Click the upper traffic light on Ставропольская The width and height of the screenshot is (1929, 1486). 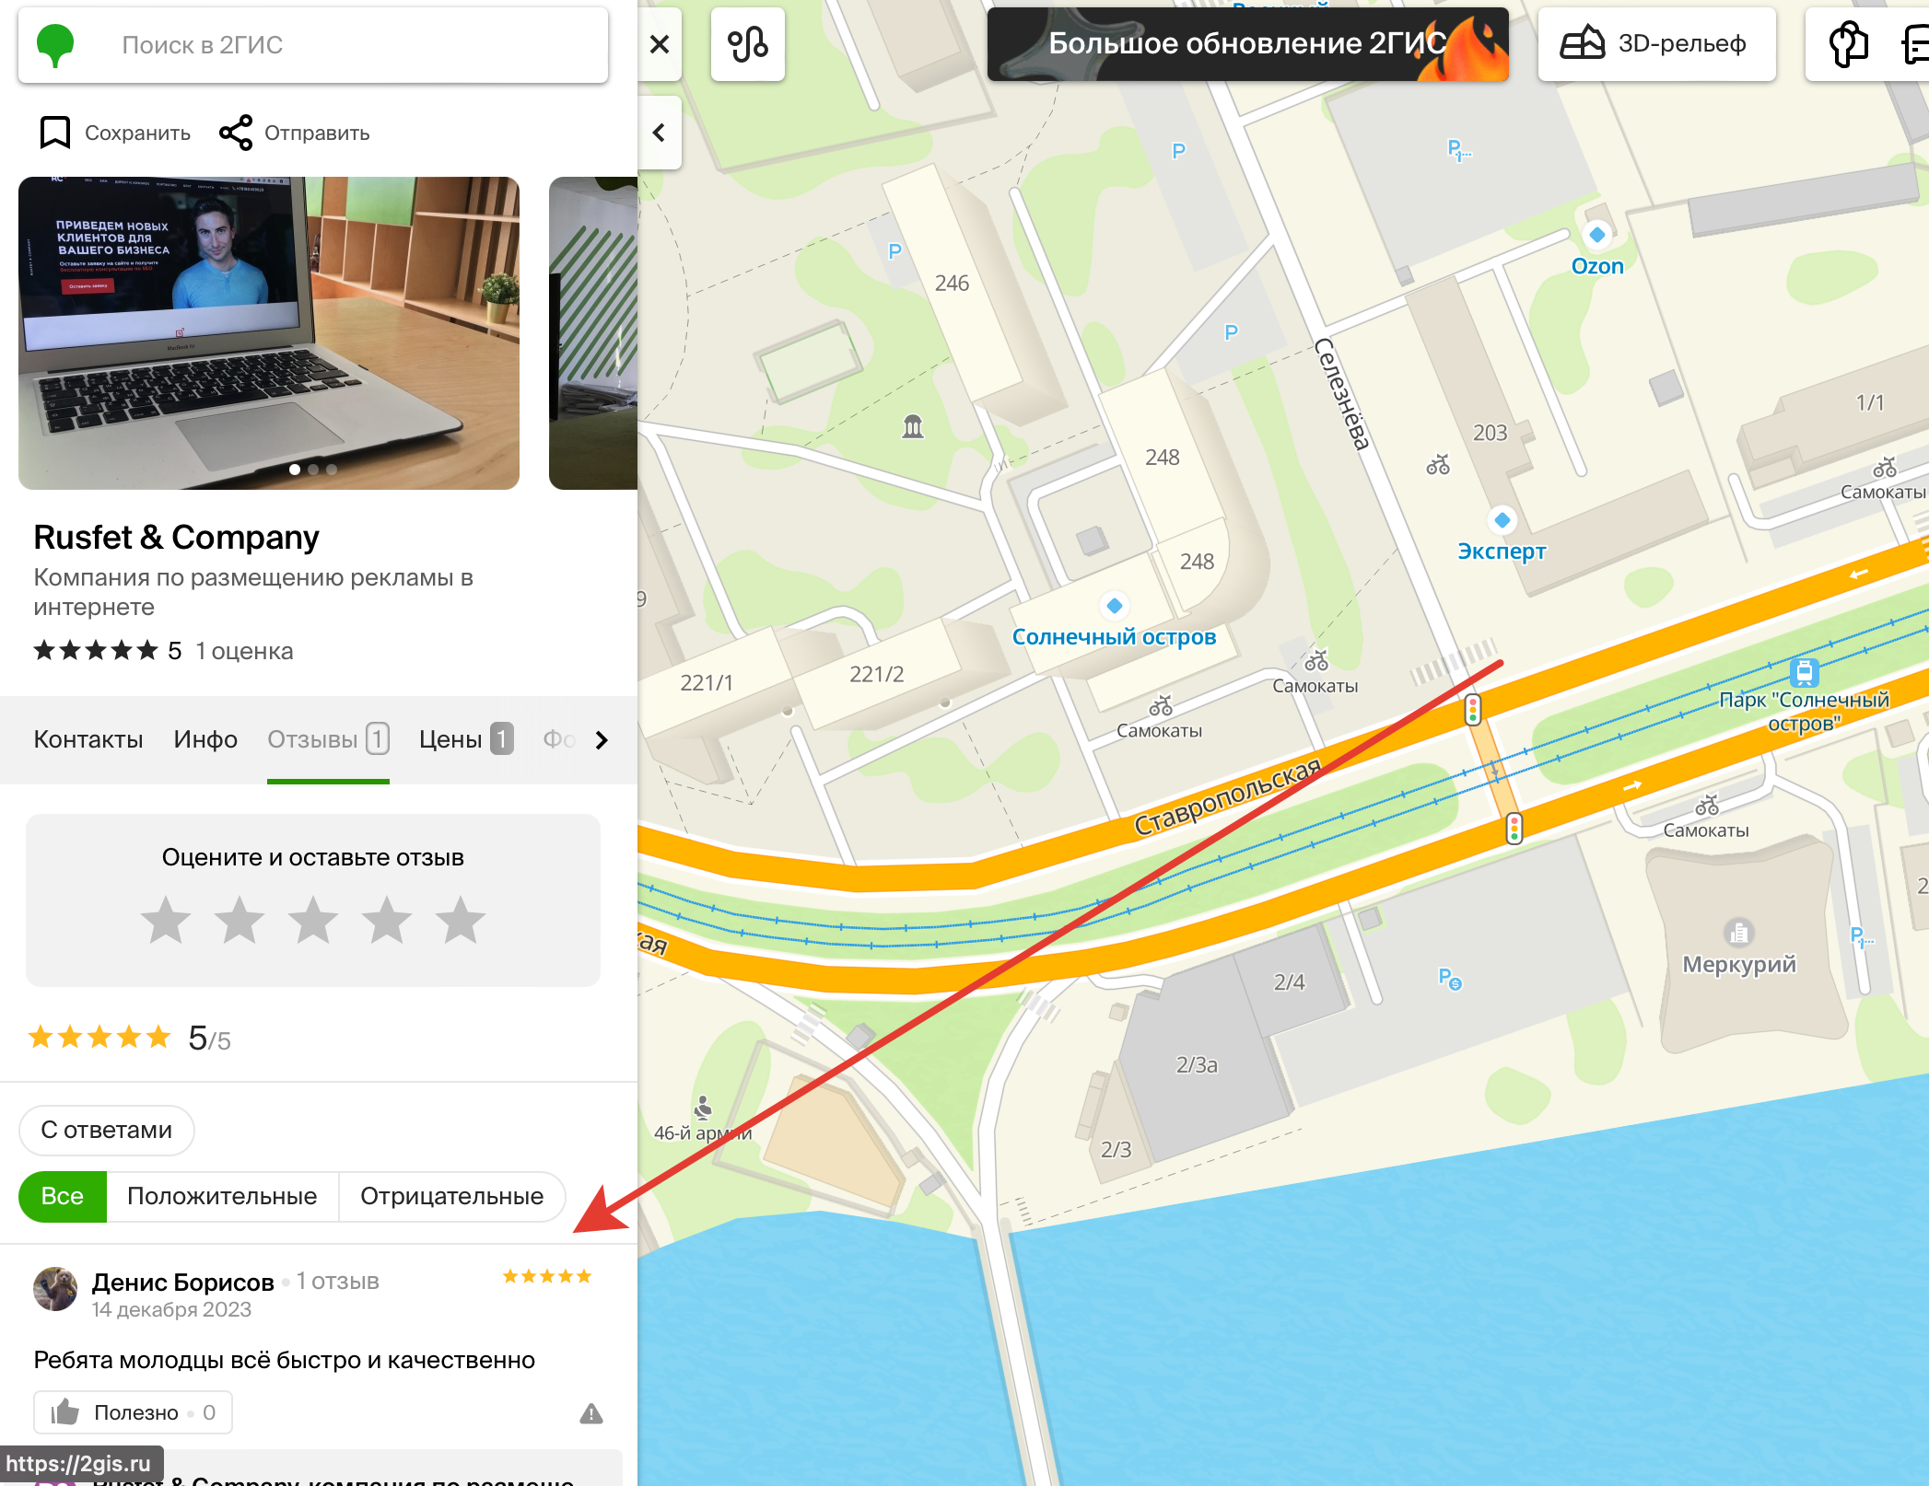point(1473,710)
